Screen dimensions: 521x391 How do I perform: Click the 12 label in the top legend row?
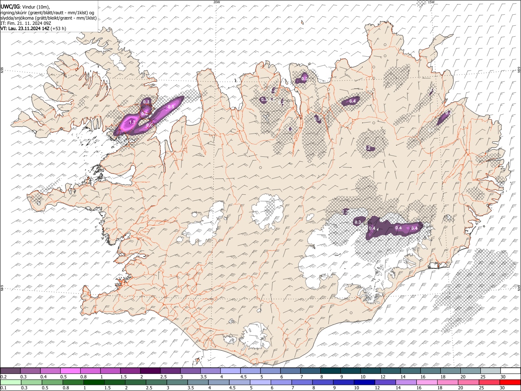tap(383, 377)
